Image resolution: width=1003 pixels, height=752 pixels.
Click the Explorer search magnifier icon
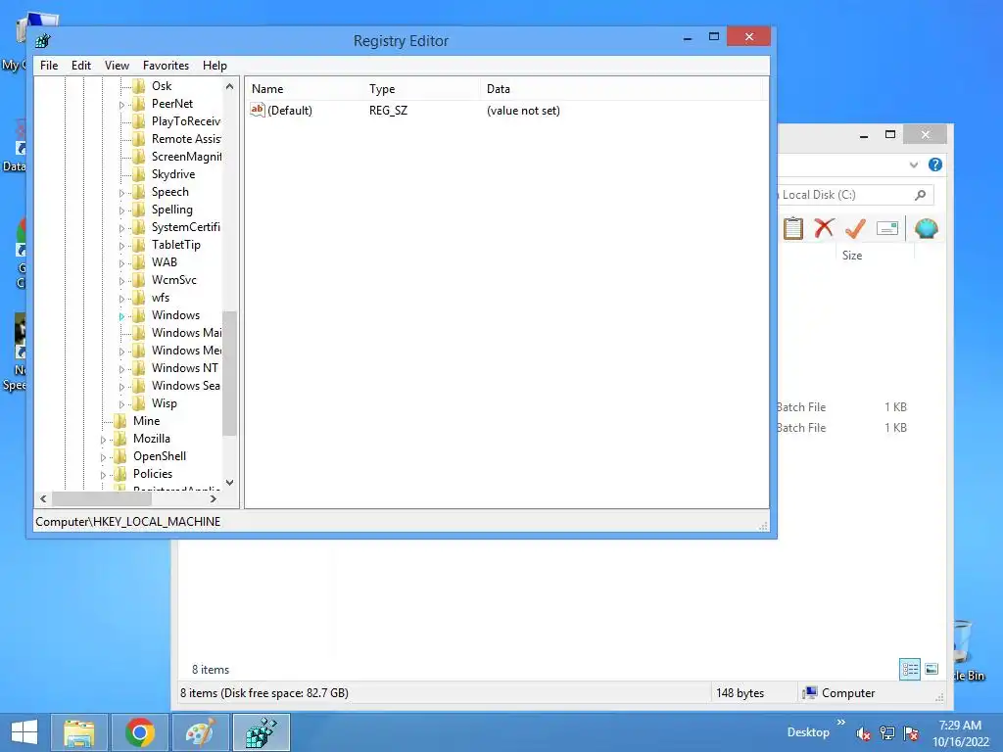(x=921, y=195)
